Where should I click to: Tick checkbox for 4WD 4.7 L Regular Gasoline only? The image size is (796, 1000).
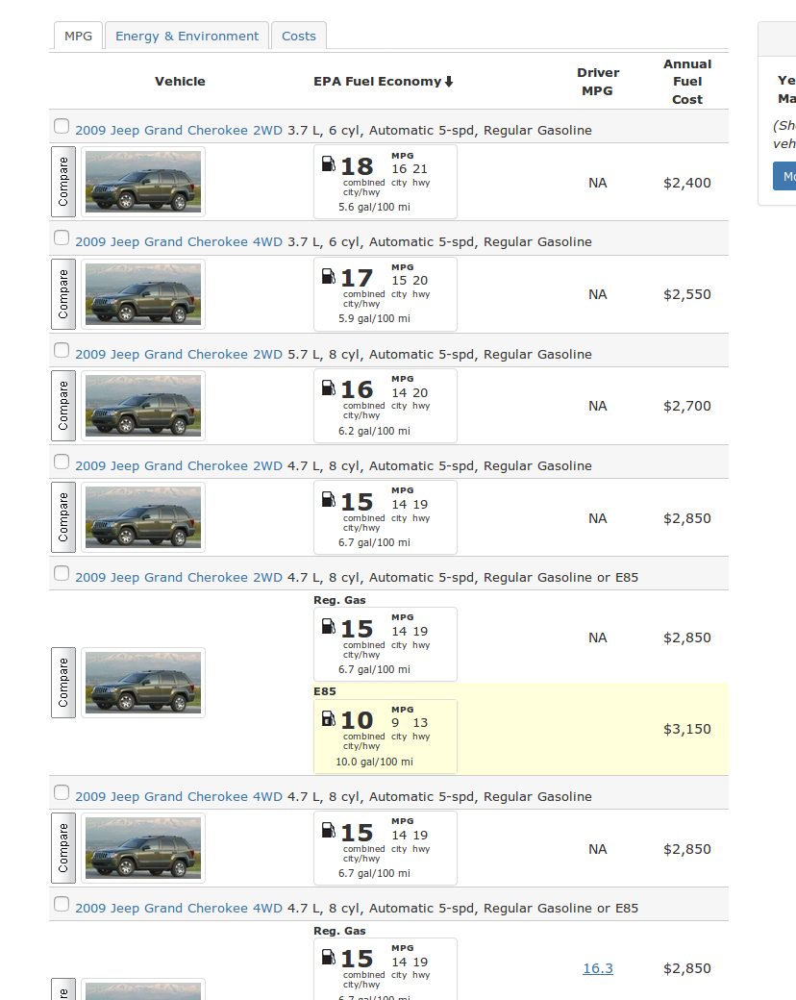[62, 792]
